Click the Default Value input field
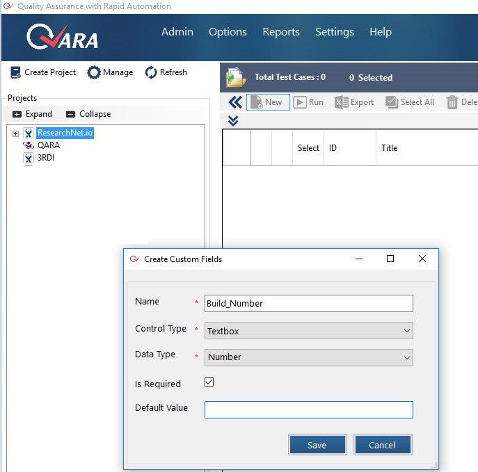Image resolution: width=478 pixels, height=472 pixels. click(x=309, y=409)
